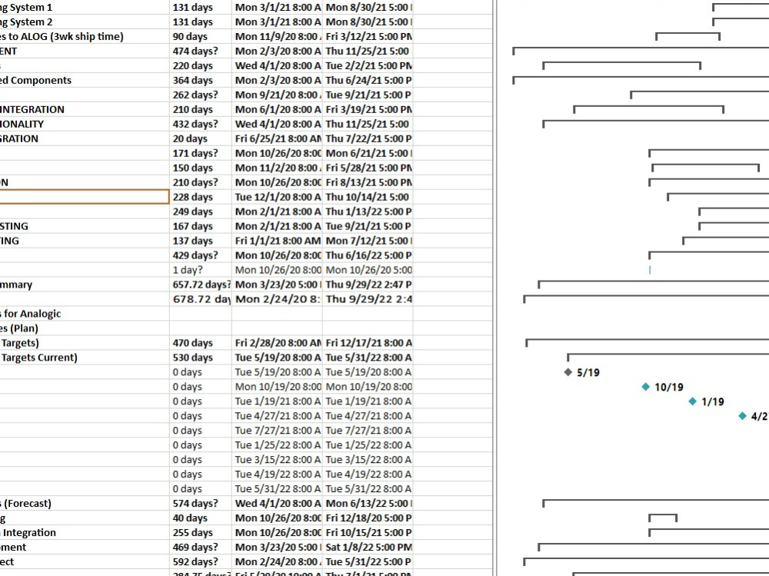This screenshot has height=576, width=769.
Task: Select the task name ending in System 2
Action: (26, 22)
